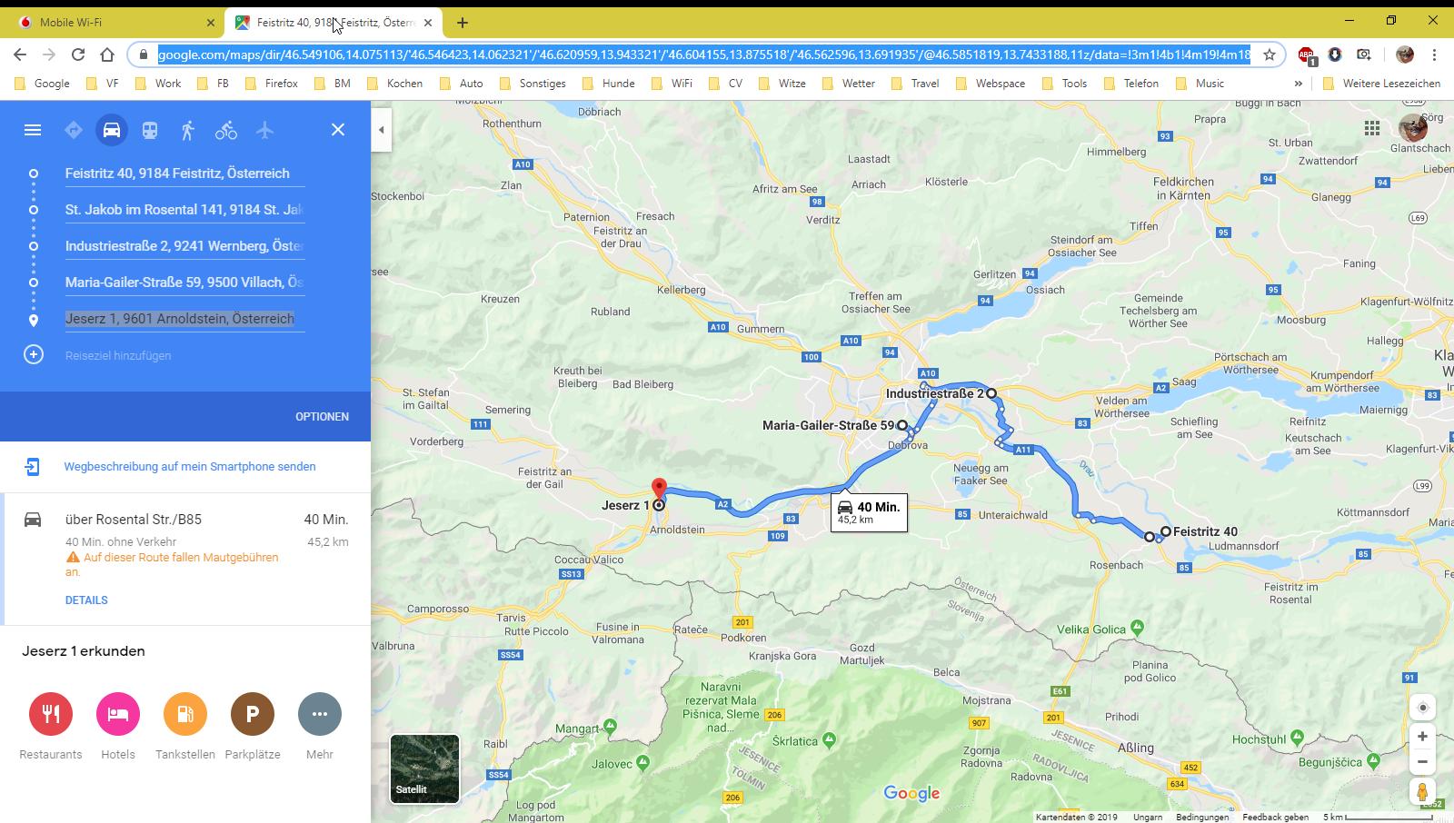Zoom in on the map
The image size is (1454, 823).
click(x=1422, y=737)
